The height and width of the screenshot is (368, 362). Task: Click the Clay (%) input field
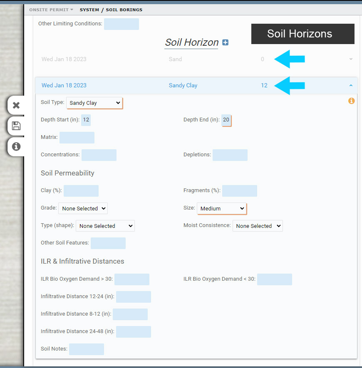coord(81,191)
